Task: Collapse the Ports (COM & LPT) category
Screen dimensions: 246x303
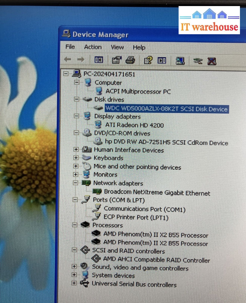Action: (x=75, y=200)
